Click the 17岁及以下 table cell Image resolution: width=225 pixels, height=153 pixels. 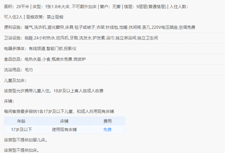pos(21,130)
